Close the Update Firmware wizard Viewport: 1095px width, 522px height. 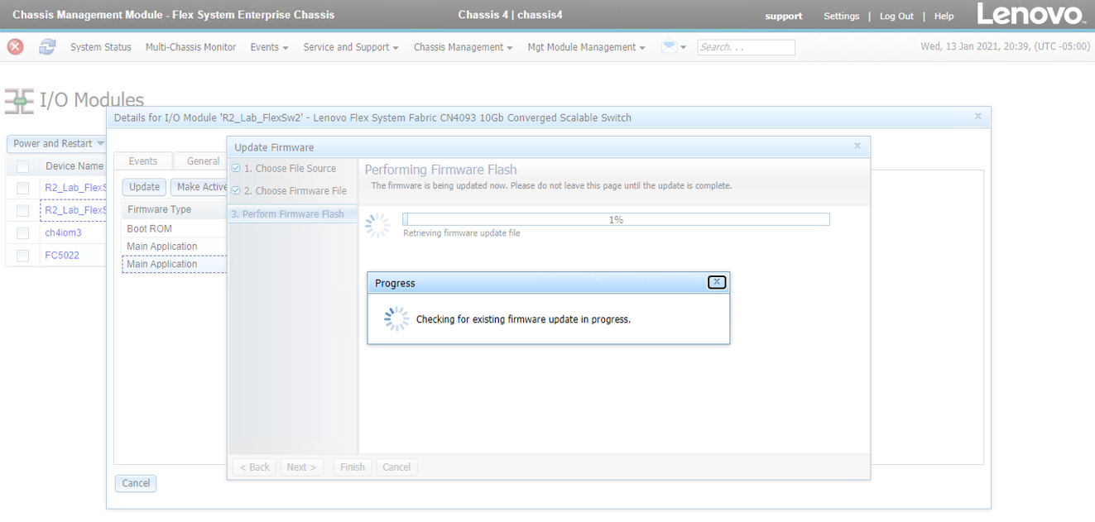click(x=857, y=146)
